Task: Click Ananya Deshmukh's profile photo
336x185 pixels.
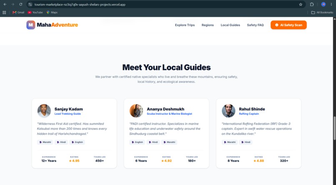Action: (136, 111)
